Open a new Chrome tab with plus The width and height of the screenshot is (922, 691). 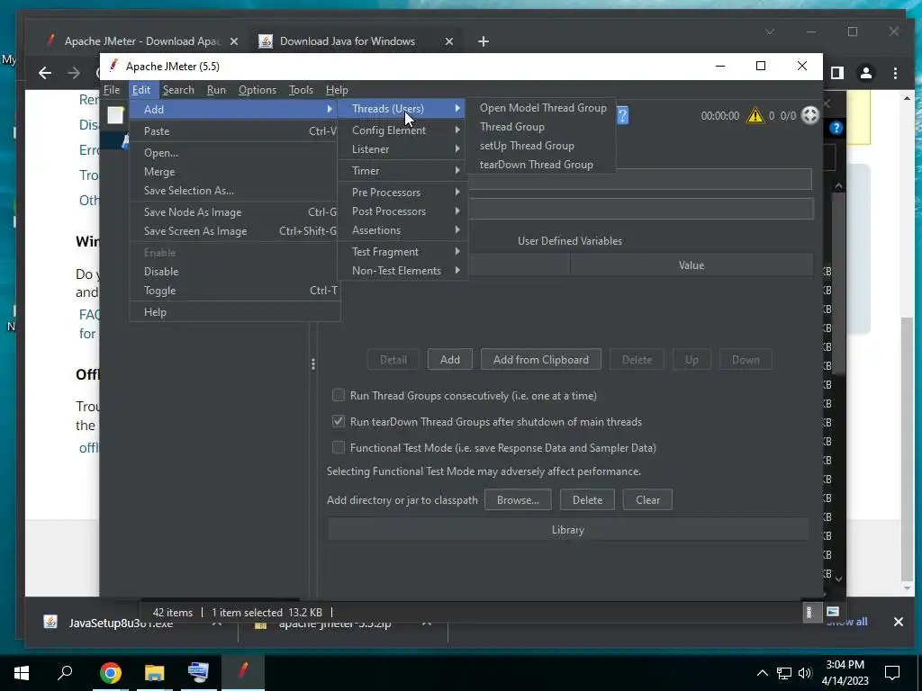tap(484, 41)
